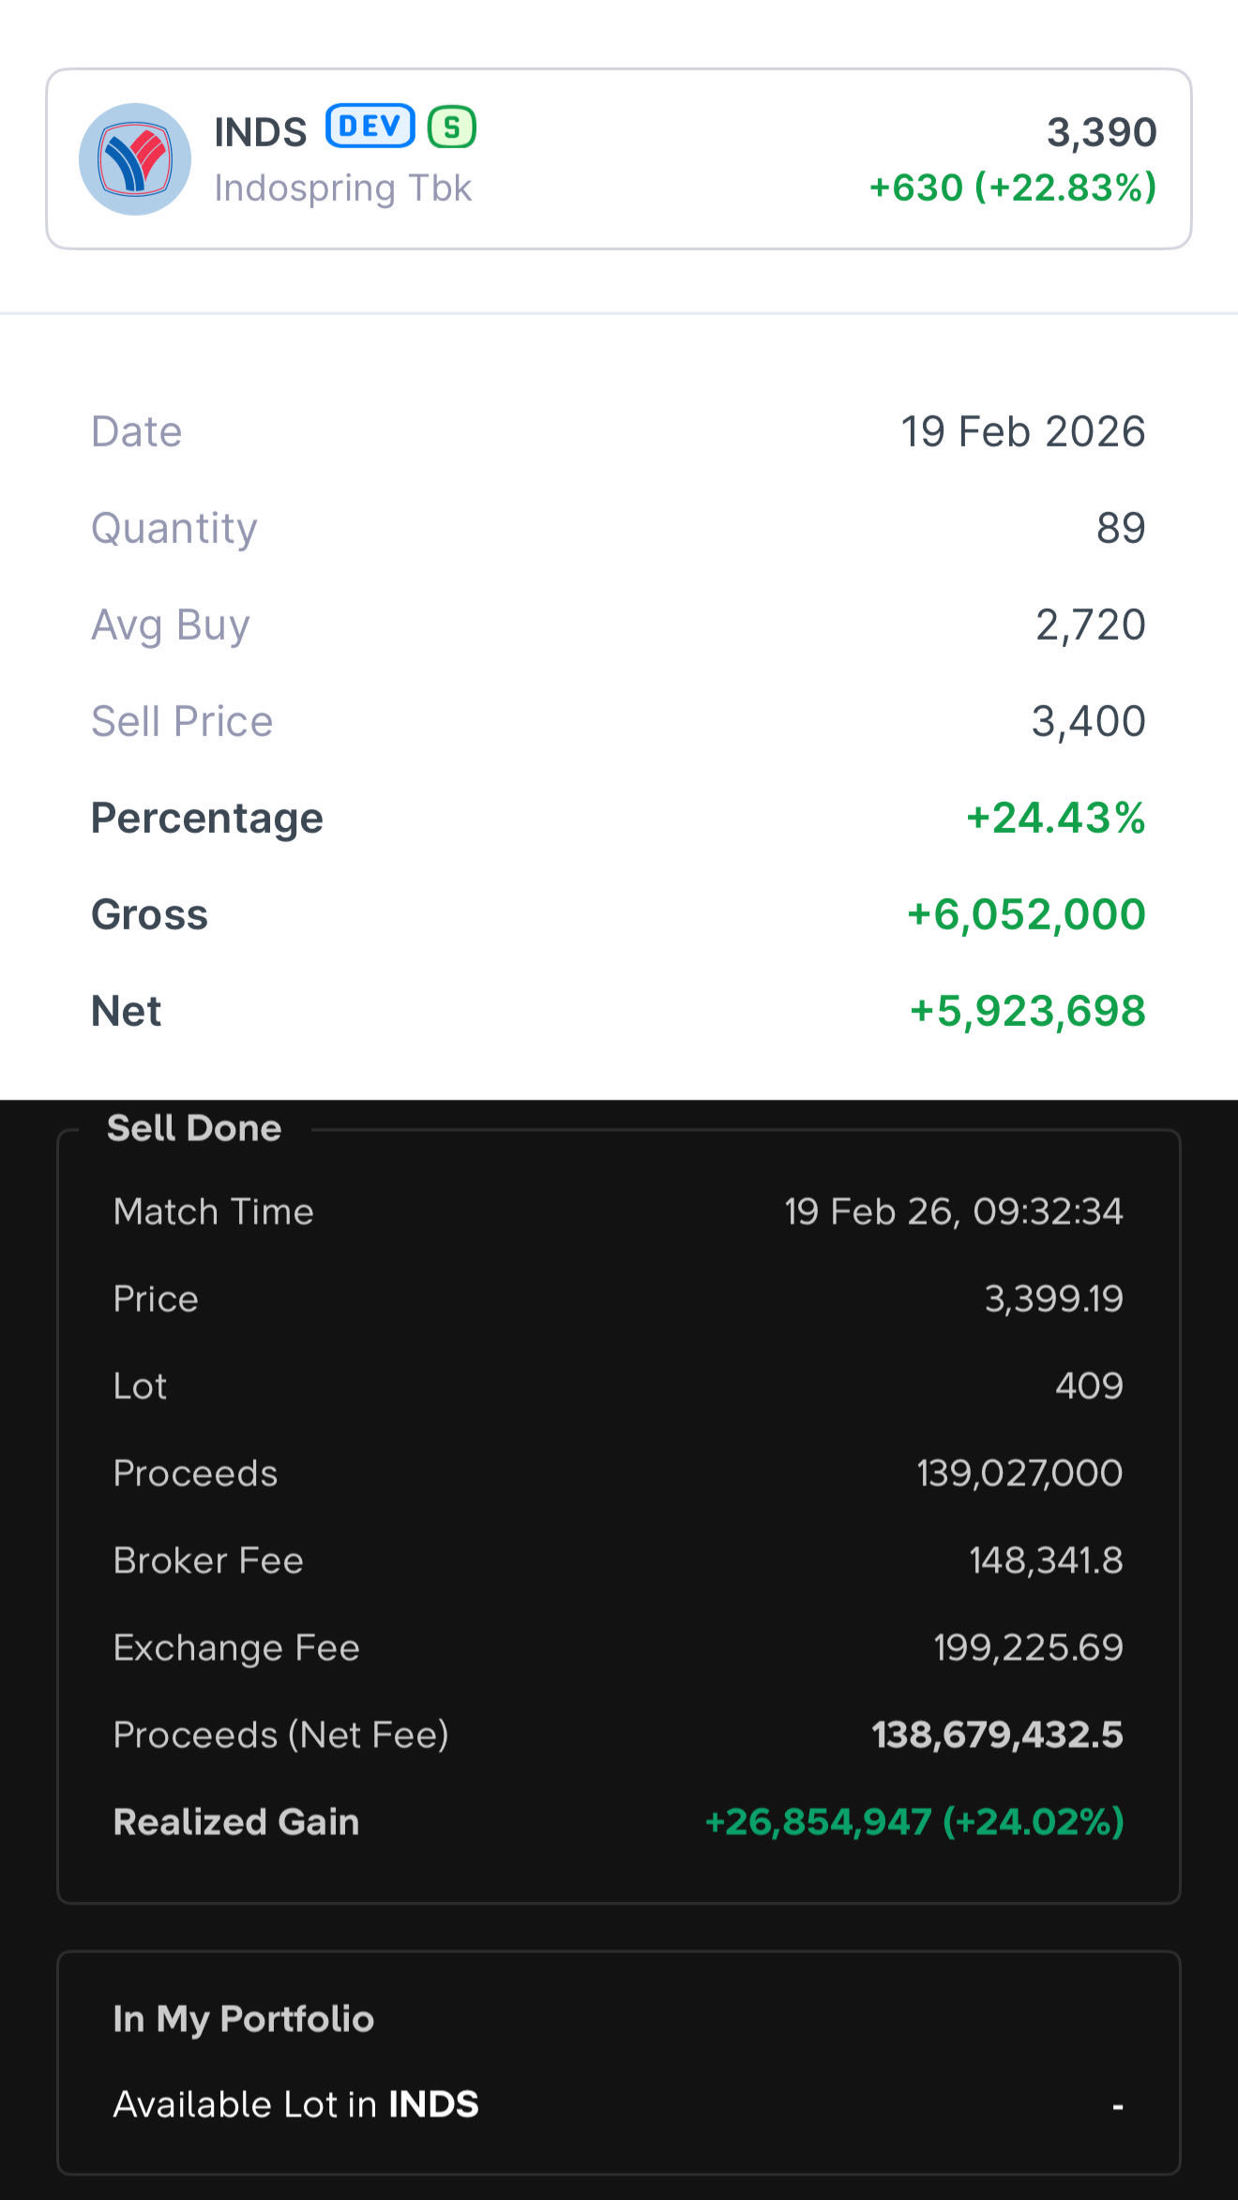The width and height of the screenshot is (1238, 2200).
Task: Click the current price 3,390
Action: point(1101,132)
